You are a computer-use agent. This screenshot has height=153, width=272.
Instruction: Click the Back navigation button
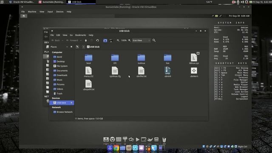[56, 40]
